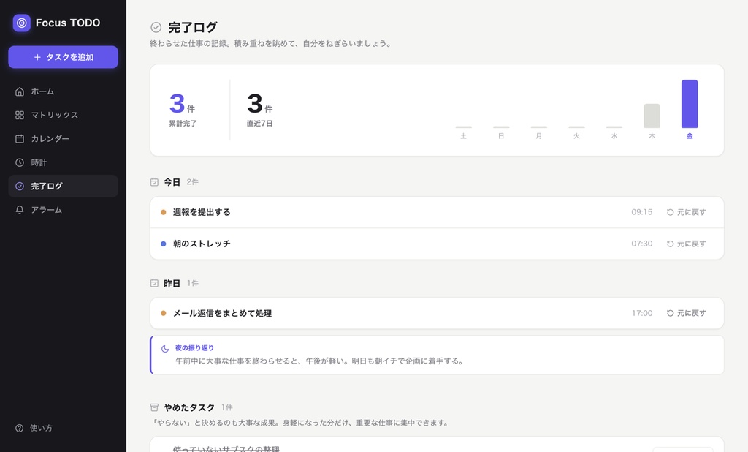Screen dimensions: 748x452
Task: Open ホーム in the sidebar
Action: 63,91
